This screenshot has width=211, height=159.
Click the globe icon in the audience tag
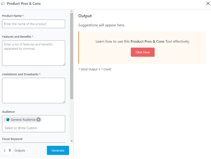point(8,120)
